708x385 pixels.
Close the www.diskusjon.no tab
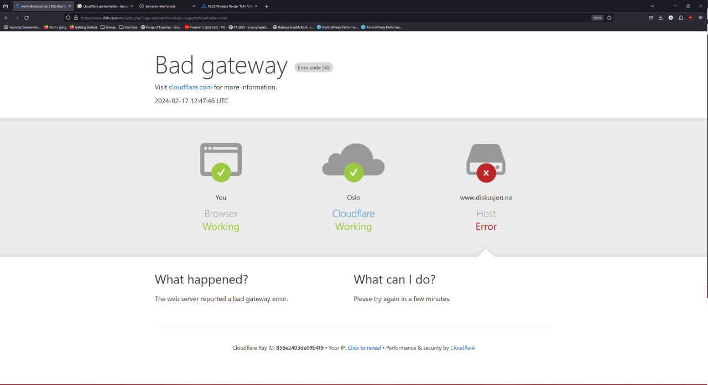pyautogui.click(x=69, y=6)
